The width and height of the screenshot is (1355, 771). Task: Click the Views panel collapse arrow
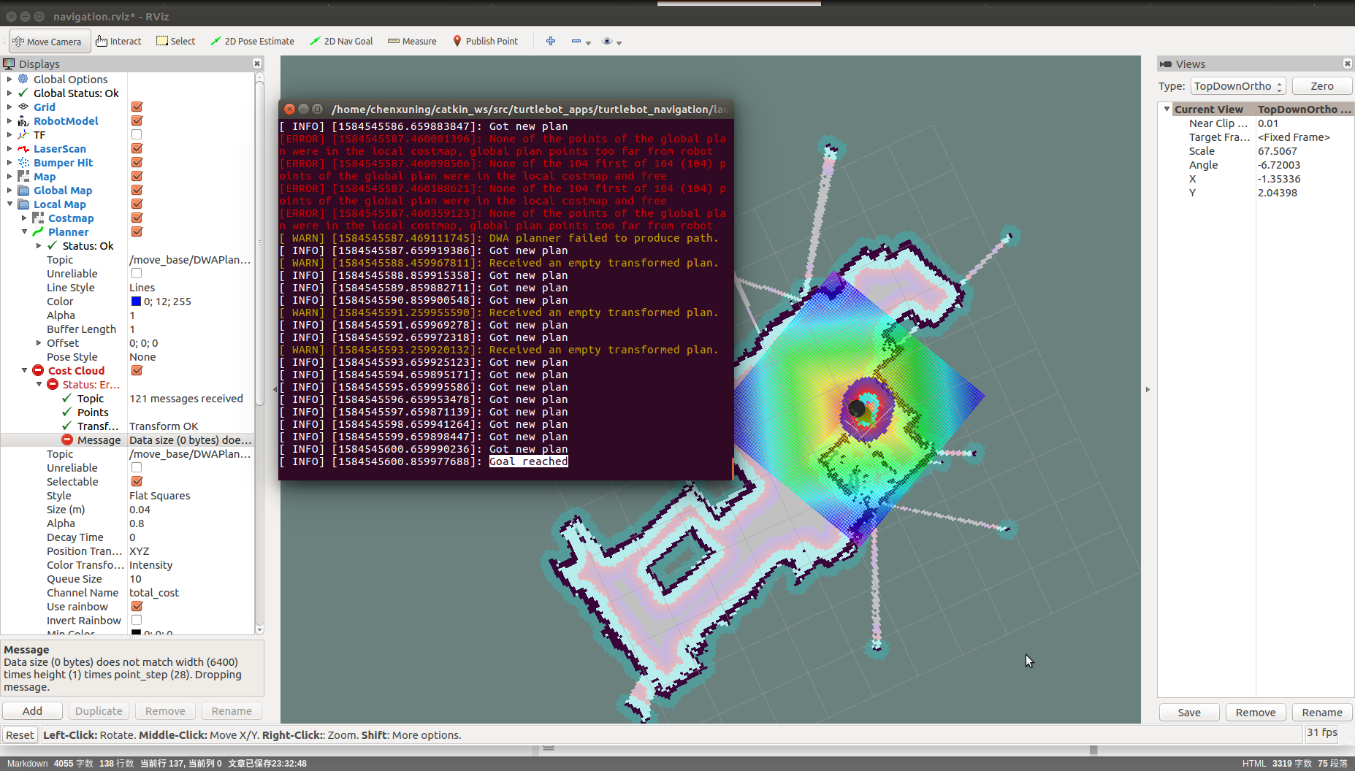pyautogui.click(x=1148, y=389)
